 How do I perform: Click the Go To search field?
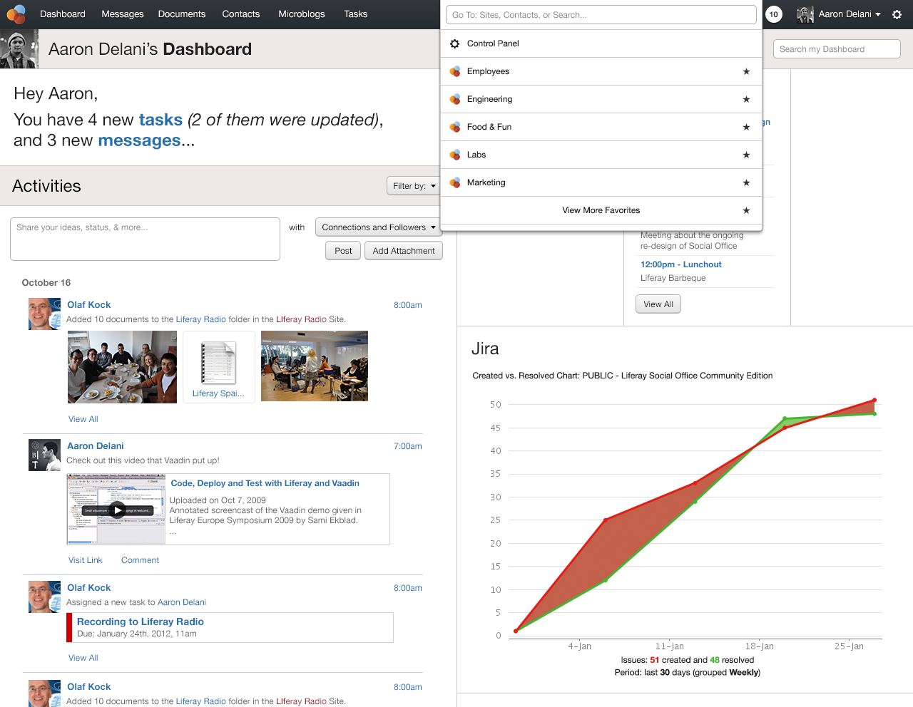pyautogui.click(x=601, y=14)
